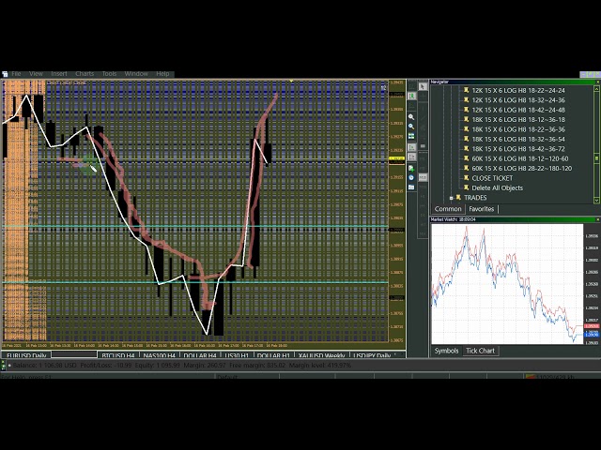This screenshot has width=601, height=450.
Task: Switch to the Favorites tab
Action: [x=481, y=209]
